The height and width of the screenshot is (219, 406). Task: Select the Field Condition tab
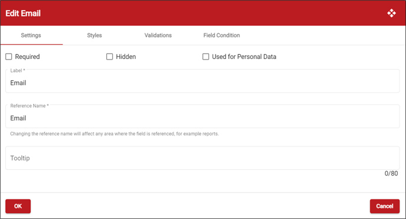pyautogui.click(x=222, y=35)
